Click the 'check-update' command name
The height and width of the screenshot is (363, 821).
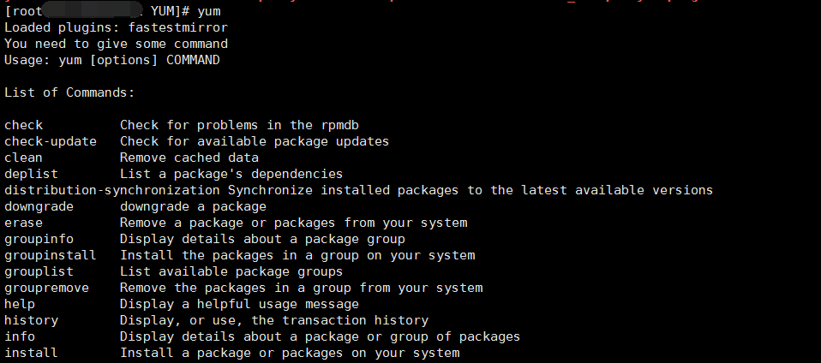(x=51, y=141)
